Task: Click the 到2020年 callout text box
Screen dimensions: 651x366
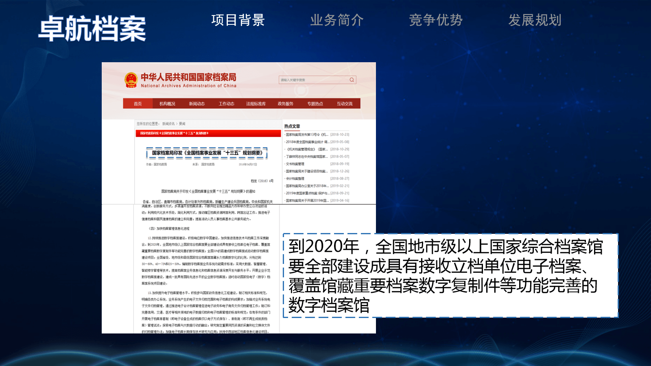Action: point(451,275)
